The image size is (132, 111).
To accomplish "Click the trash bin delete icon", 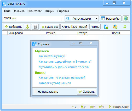I will pos(35,27).
